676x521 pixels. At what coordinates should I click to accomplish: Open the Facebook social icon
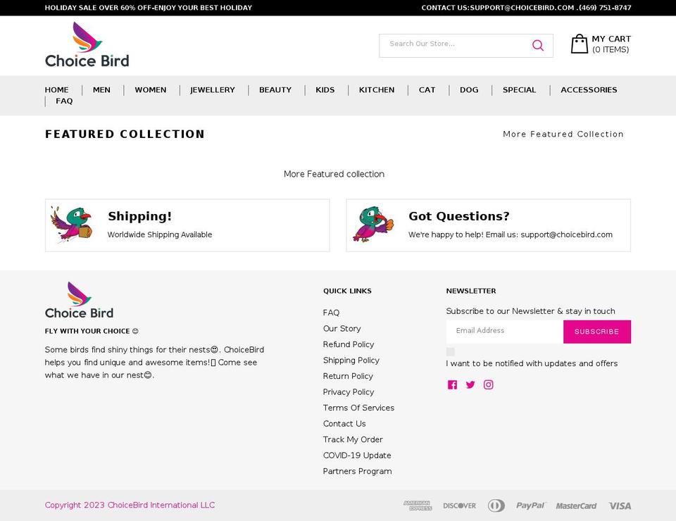pyautogui.click(x=452, y=385)
